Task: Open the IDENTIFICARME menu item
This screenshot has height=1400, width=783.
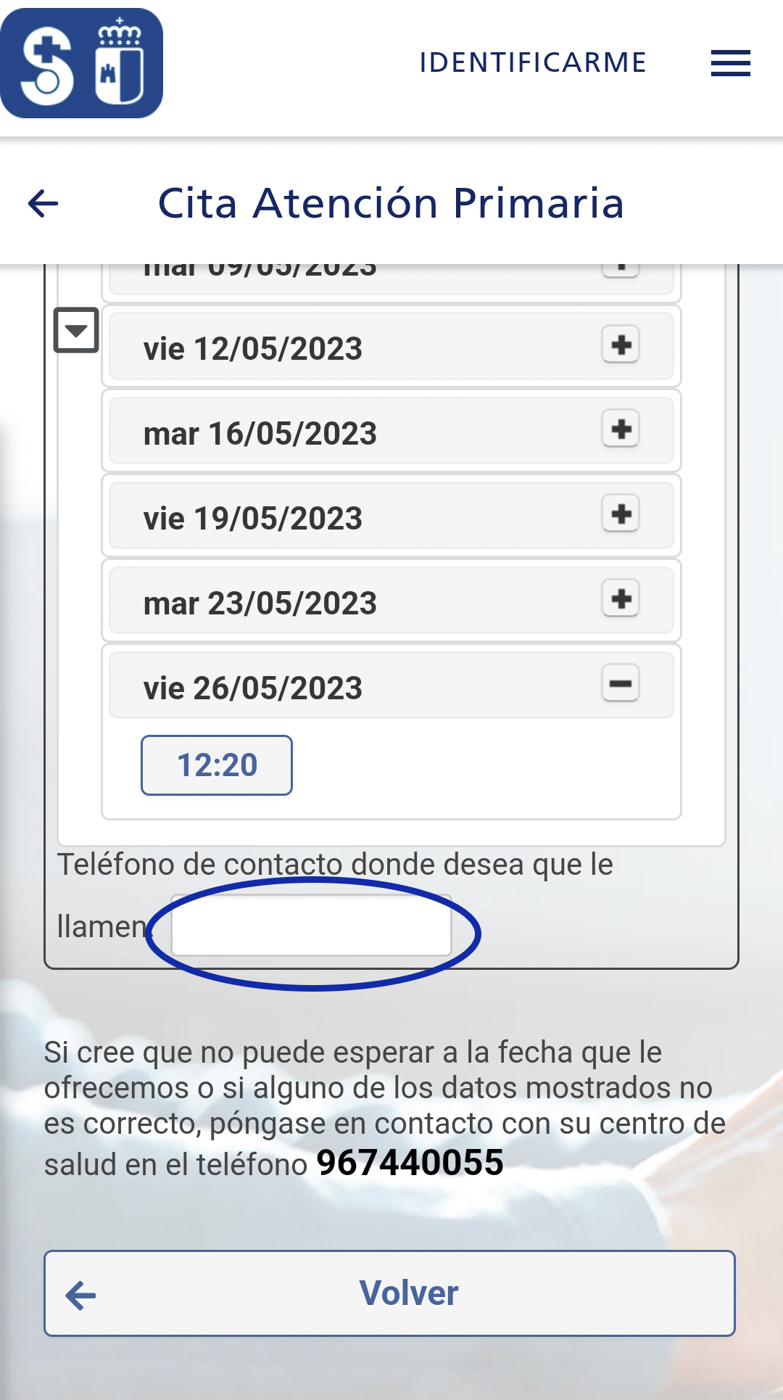Action: (x=533, y=63)
